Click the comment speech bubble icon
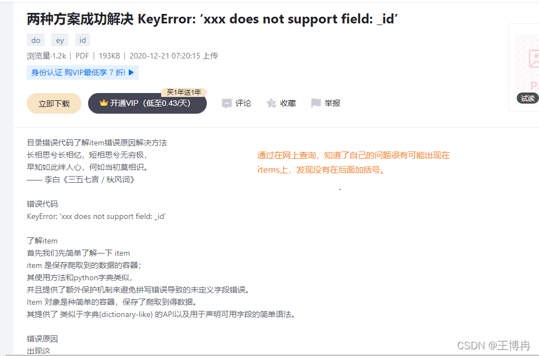The height and width of the screenshot is (356, 539). [226, 103]
